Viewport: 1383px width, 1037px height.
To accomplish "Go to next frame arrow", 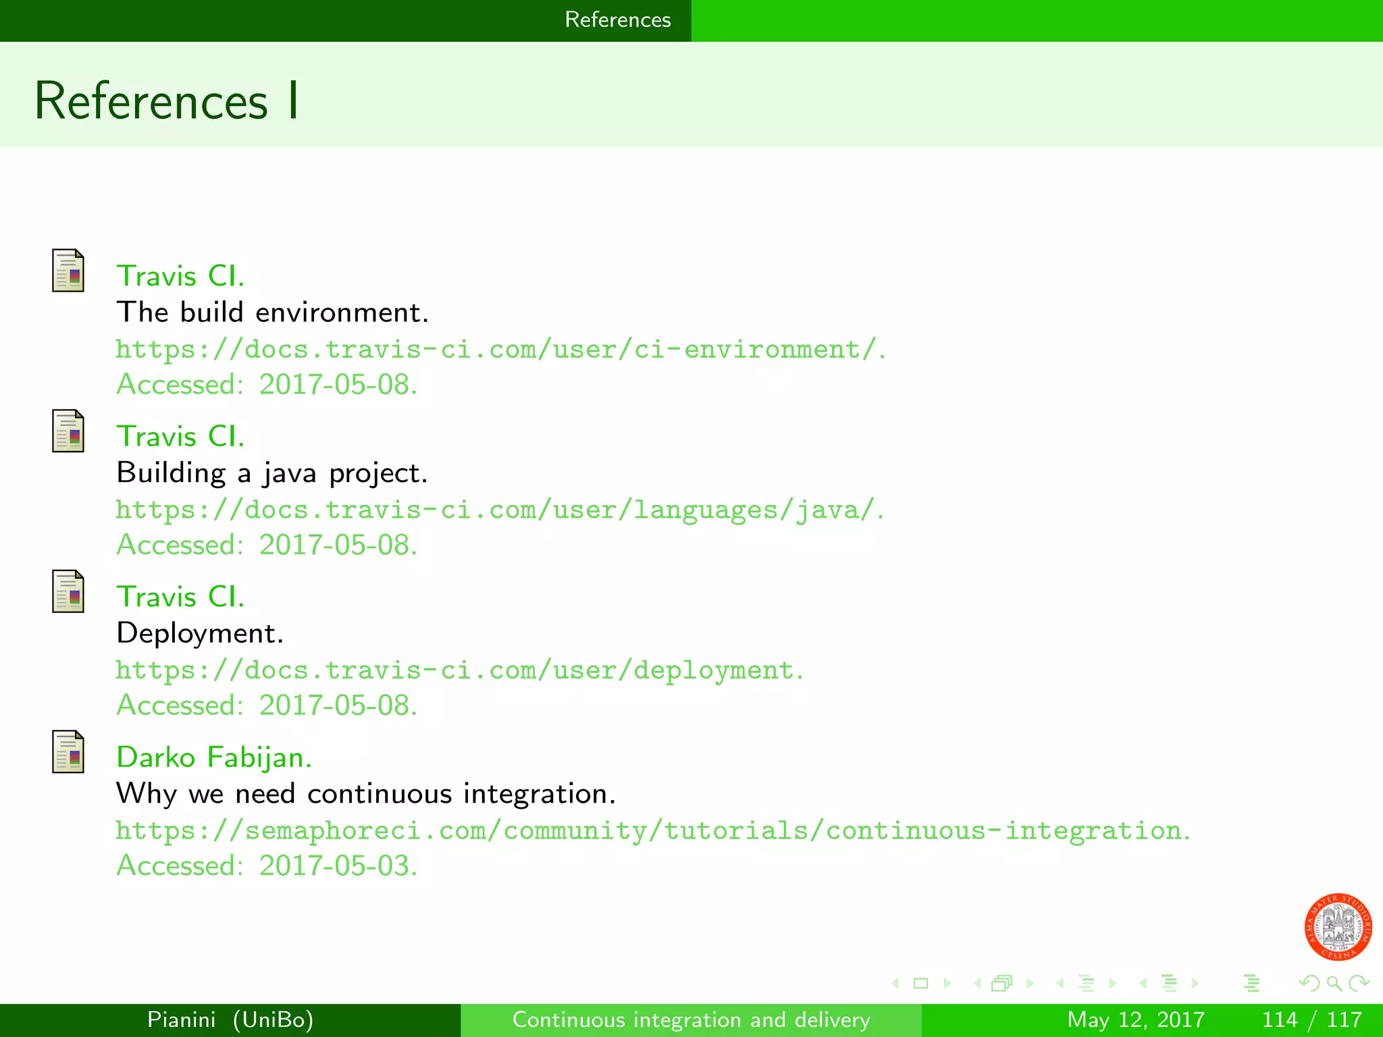I will point(1030,984).
